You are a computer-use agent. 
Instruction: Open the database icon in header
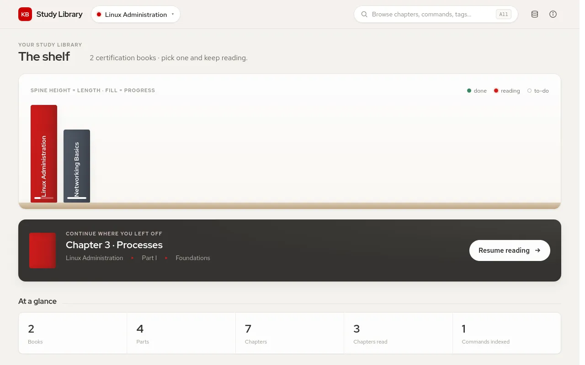tap(535, 14)
